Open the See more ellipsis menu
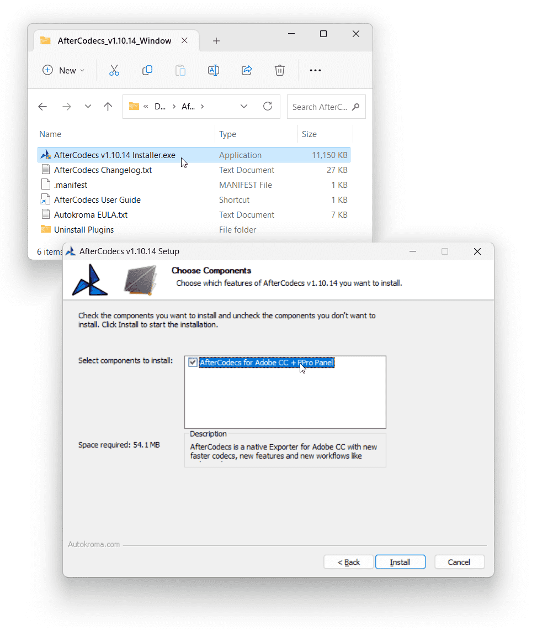 click(x=315, y=70)
